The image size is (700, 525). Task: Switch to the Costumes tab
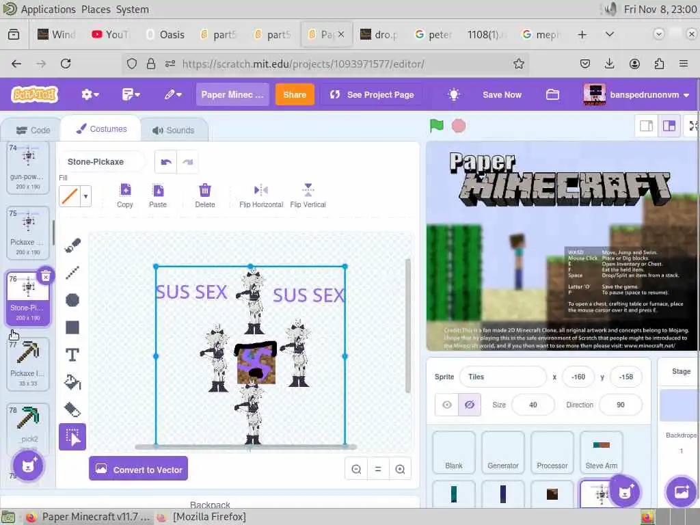(x=101, y=129)
